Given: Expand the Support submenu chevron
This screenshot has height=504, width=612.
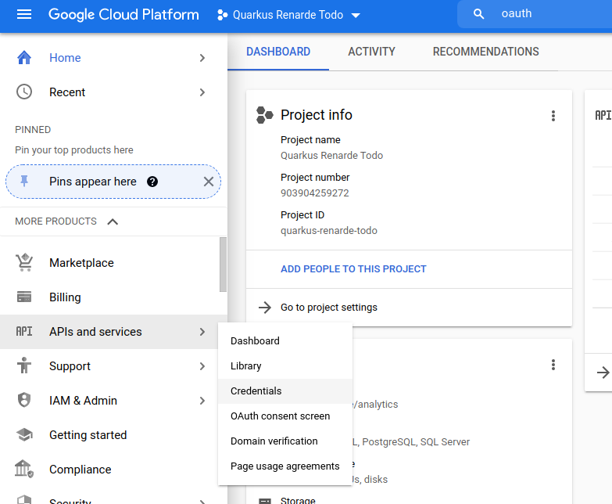Looking at the screenshot, I should pos(202,366).
